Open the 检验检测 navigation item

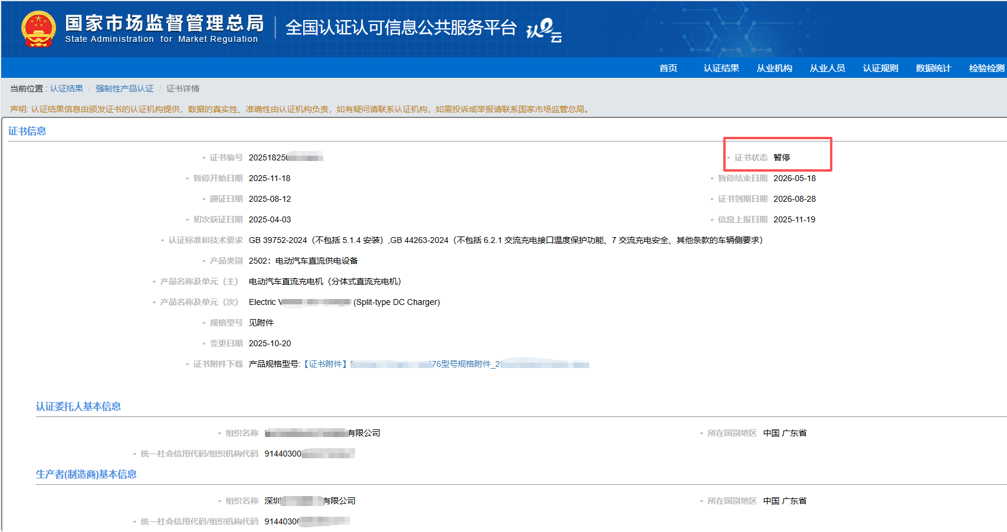click(x=986, y=68)
